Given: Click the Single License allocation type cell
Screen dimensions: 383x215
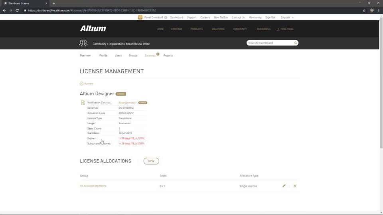Looking at the screenshot, I should 248,186.
